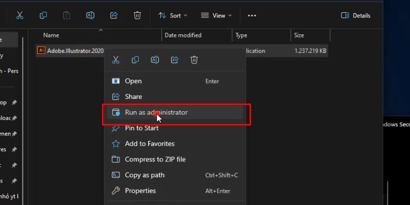410x205 pixels.
Task: Click the Share icon in the top toolbar
Action: pos(114,15)
